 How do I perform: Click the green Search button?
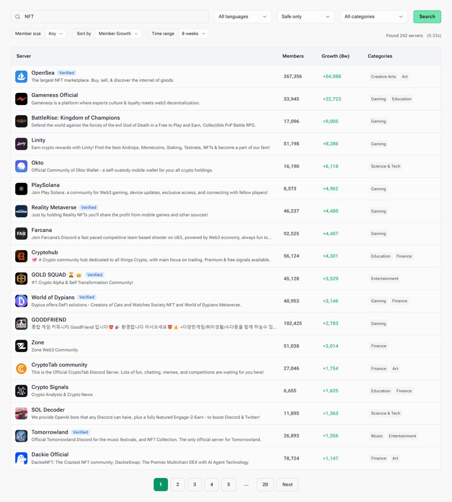tap(427, 17)
